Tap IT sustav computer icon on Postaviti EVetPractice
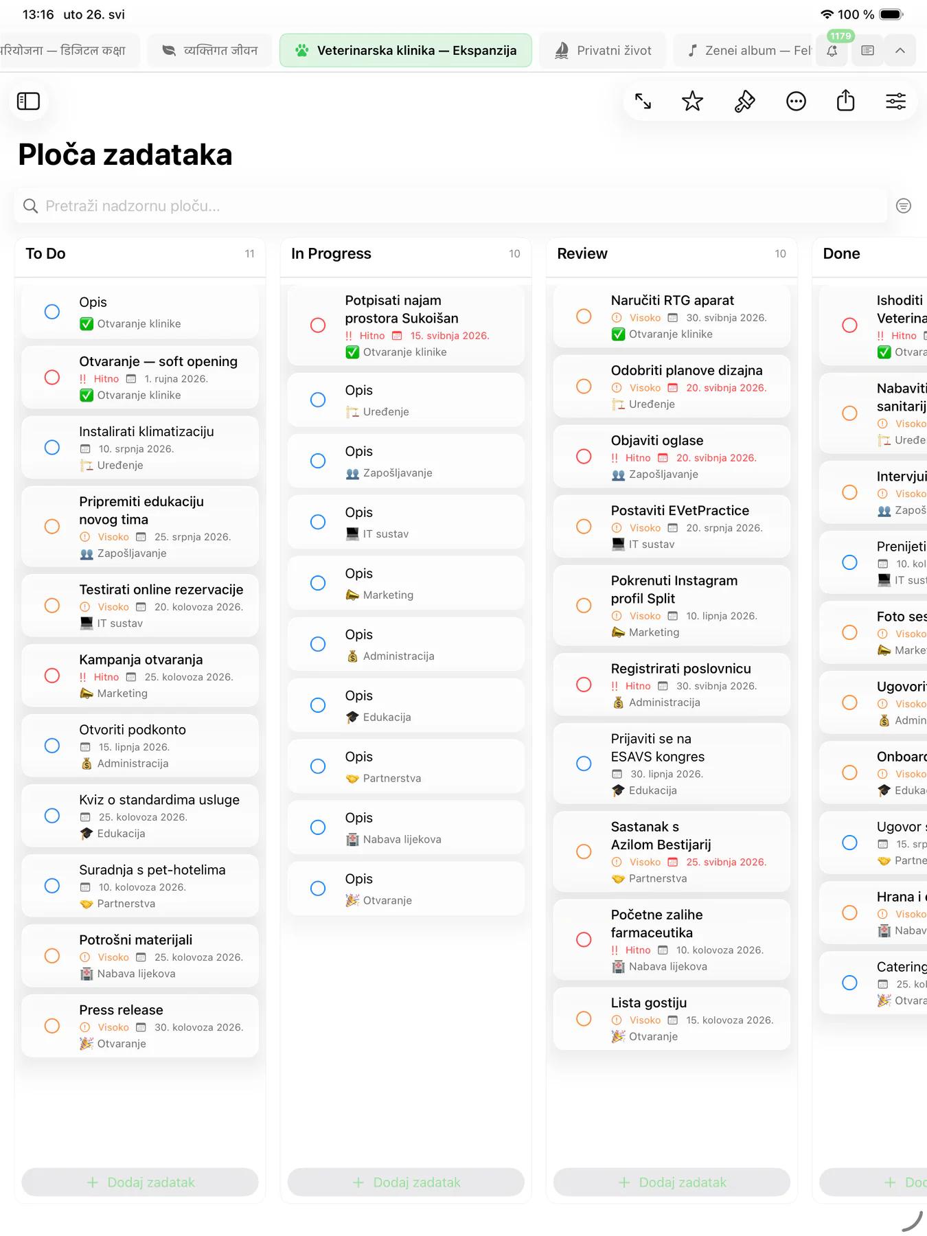 [x=618, y=545]
